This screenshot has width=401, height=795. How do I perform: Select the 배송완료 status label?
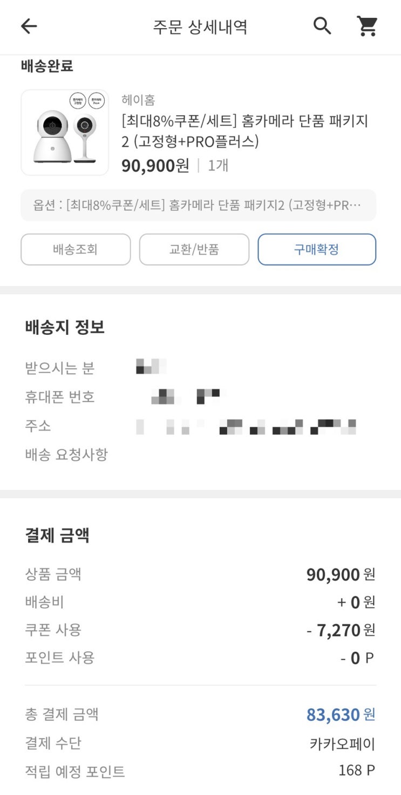click(x=47, y=66)
